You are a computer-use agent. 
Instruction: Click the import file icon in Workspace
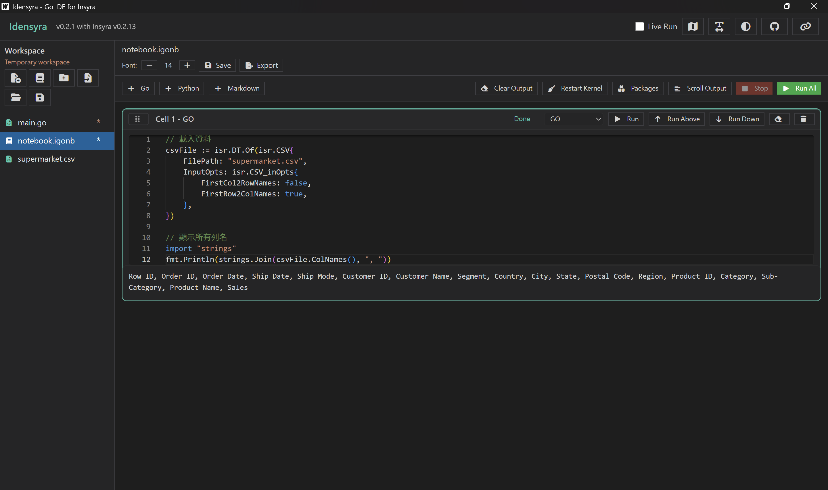pyautogui.click(x=88, y=78)
